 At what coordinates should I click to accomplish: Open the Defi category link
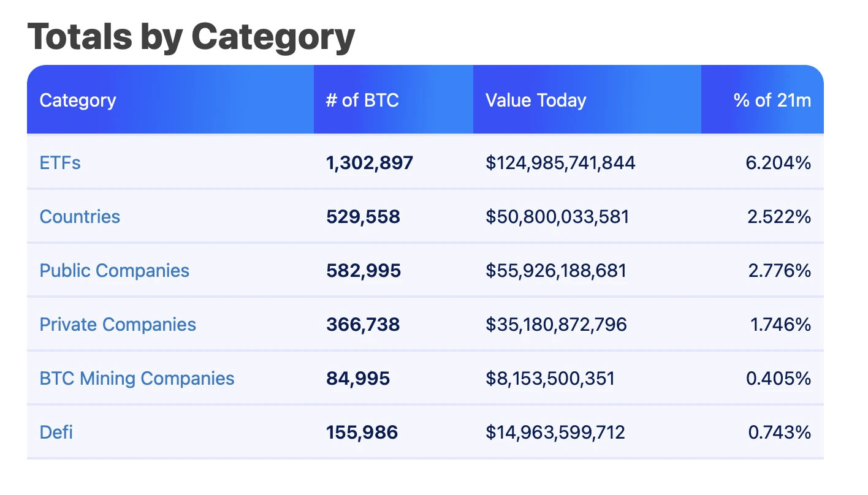(56, 433)
